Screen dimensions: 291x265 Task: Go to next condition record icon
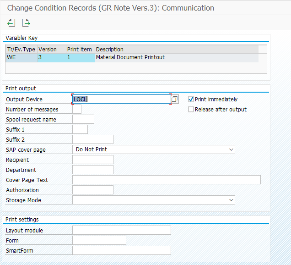(x=26, y=23)
